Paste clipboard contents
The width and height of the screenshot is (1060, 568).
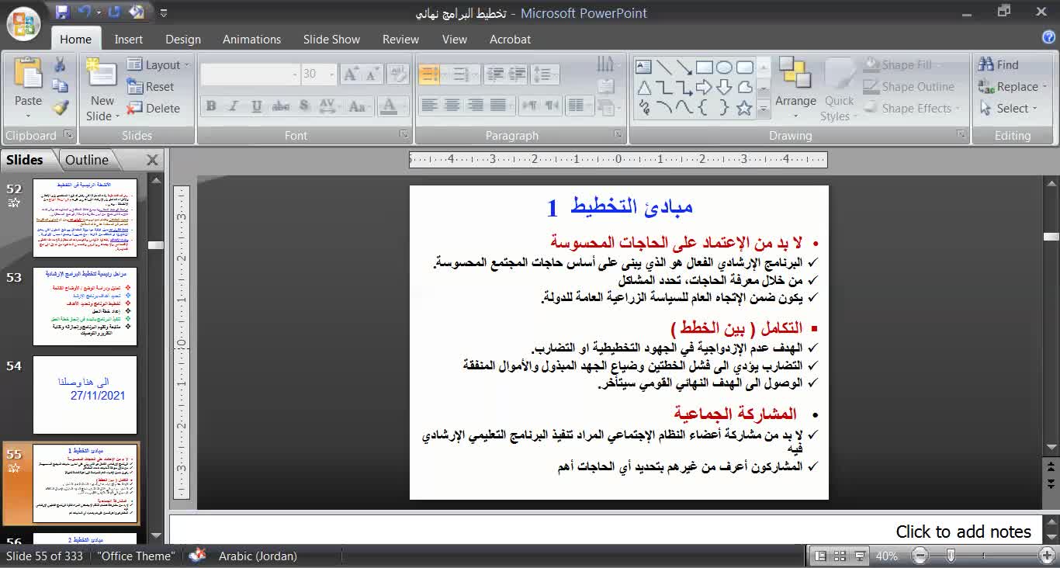point(28,87)
